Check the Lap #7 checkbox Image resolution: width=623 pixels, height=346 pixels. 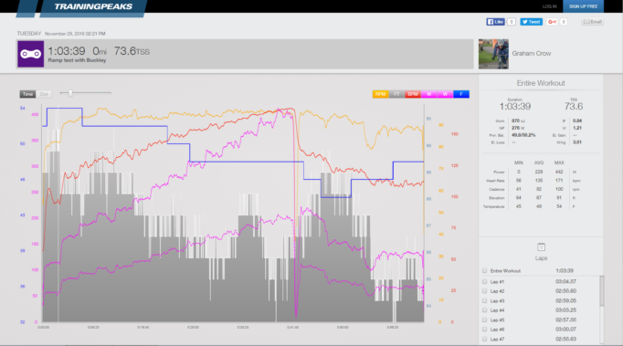(485, 339)
